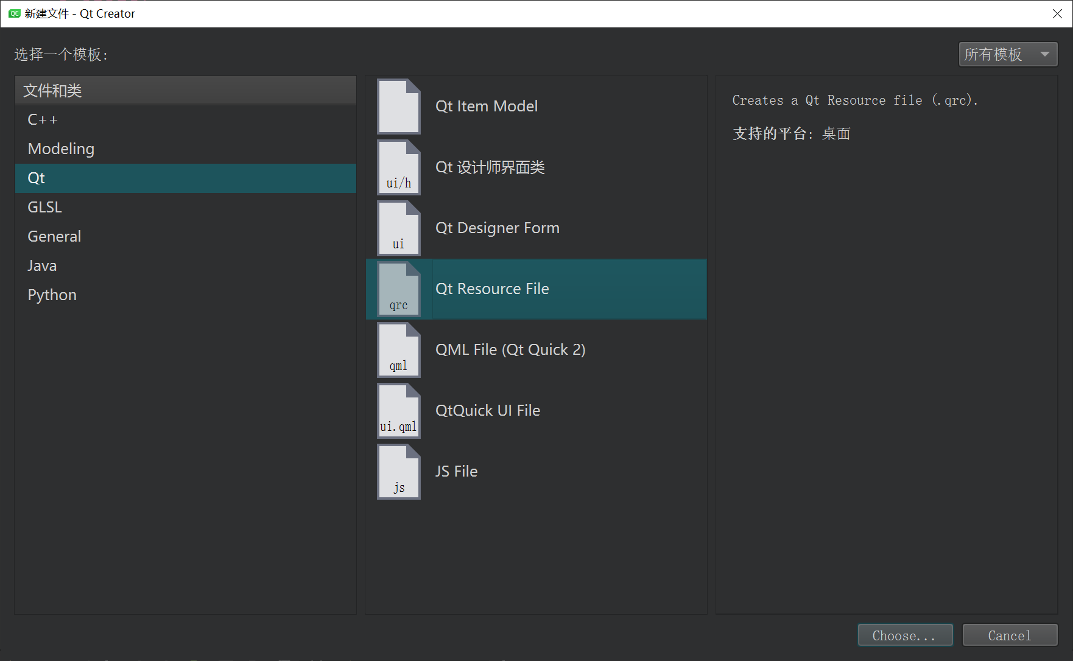The image size is (1073, 661).
Task: Click the Cancel button
Action: 1010,635
